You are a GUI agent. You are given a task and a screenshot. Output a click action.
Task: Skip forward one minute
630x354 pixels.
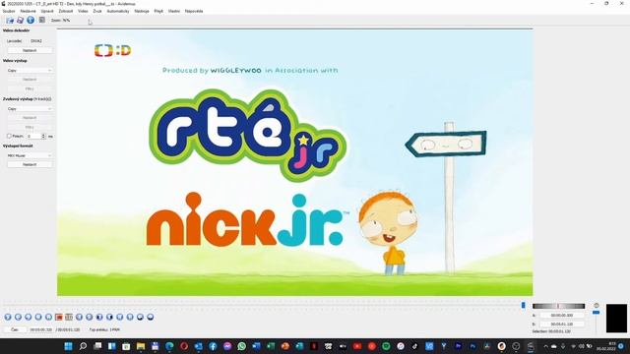pyautogui.click(x=151, y=317)
